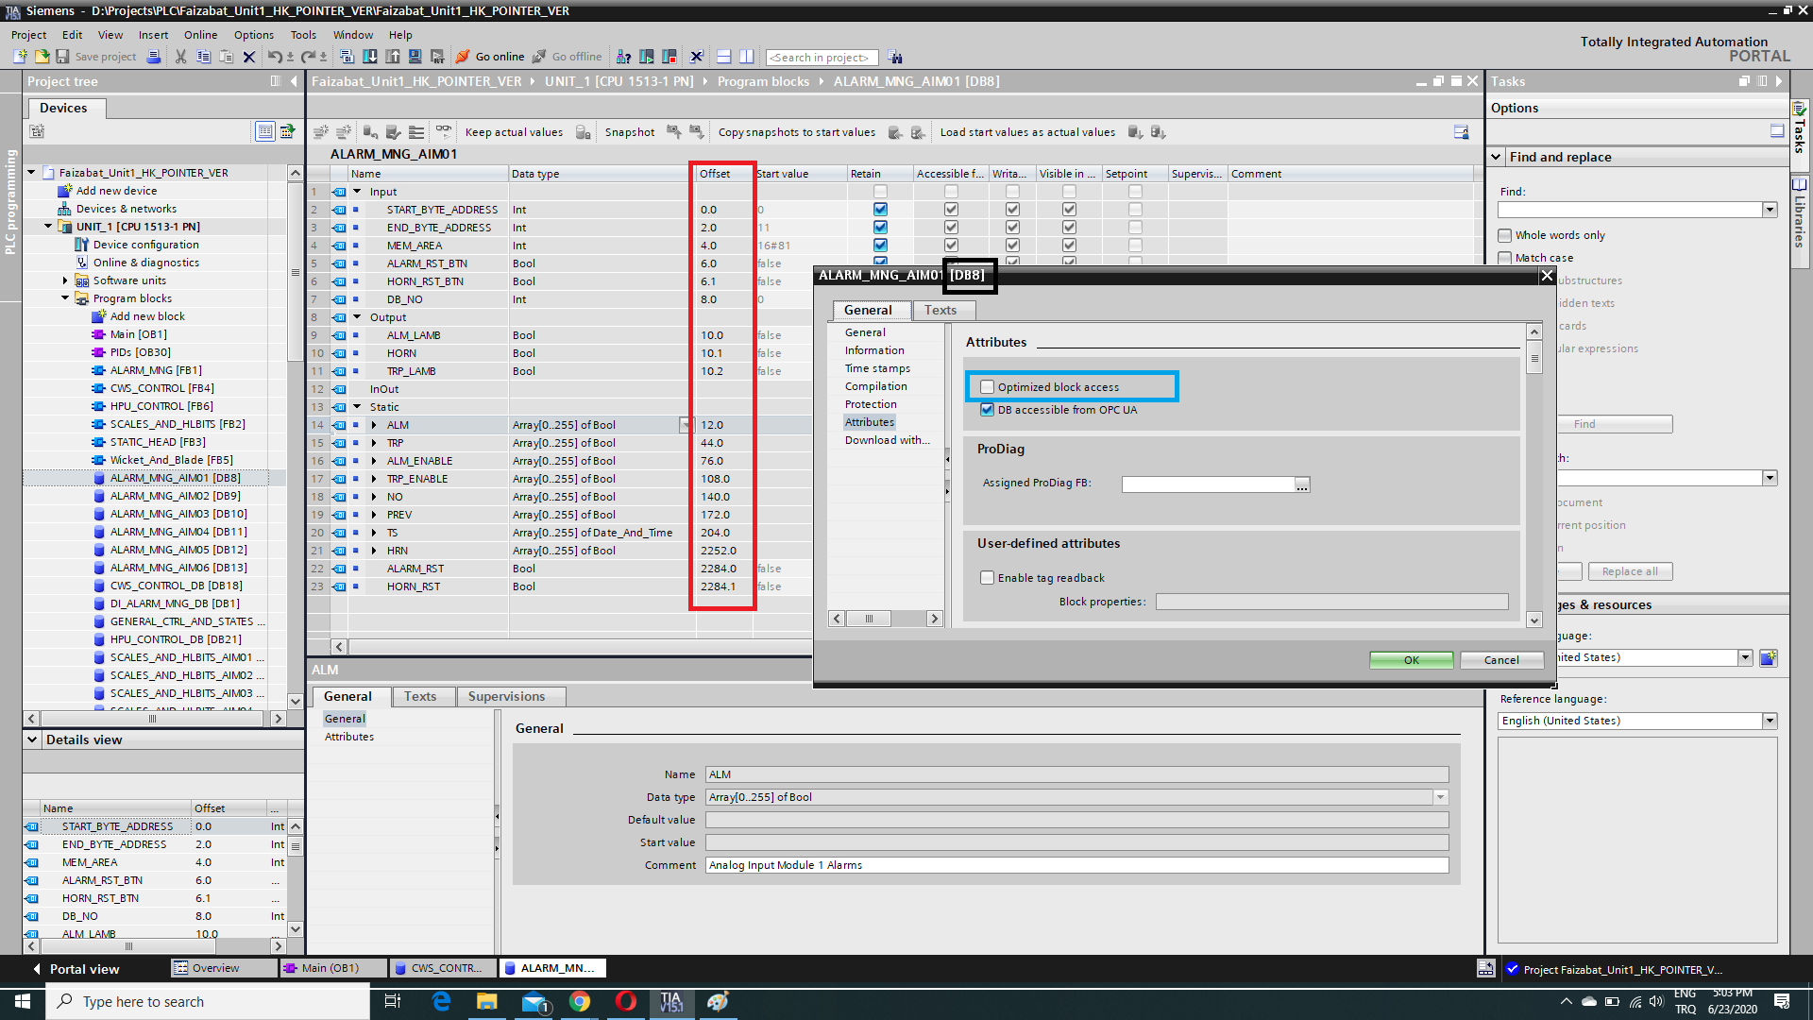This screenshot has height=1020, width=1813.
Task: Click the Cut scissors icon
Action: point(180,57)
